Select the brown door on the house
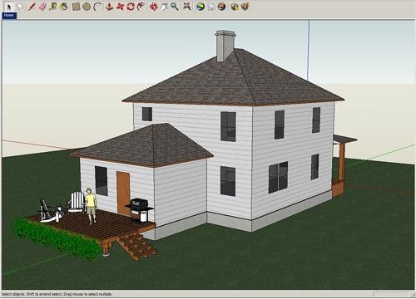Viewport: 416px width, 299px height. [123, 193]
